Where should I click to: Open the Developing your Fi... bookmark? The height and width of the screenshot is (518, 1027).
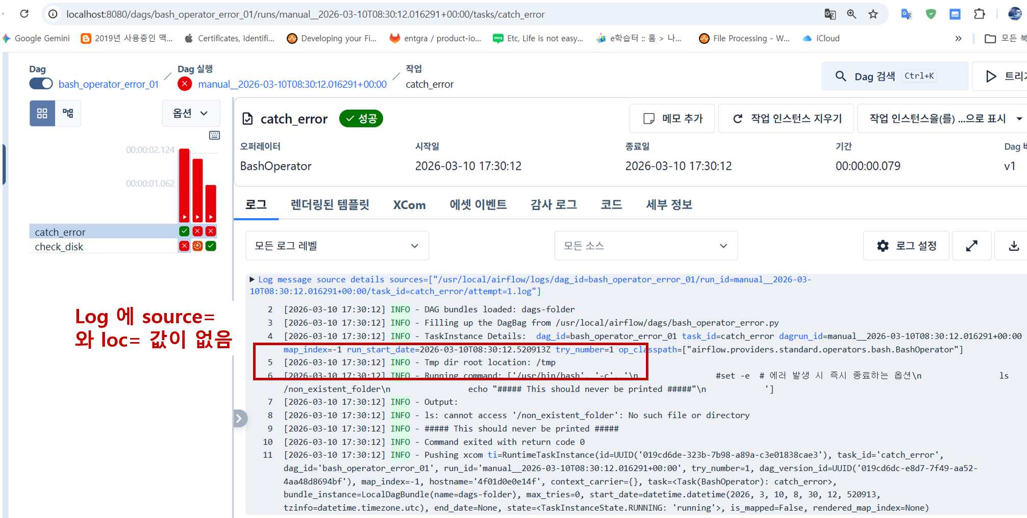pos(332,38)
